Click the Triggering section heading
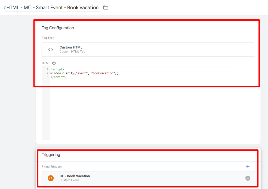This screenshot has height=189, width=268. pyautogui.click(x=51, y=155)
